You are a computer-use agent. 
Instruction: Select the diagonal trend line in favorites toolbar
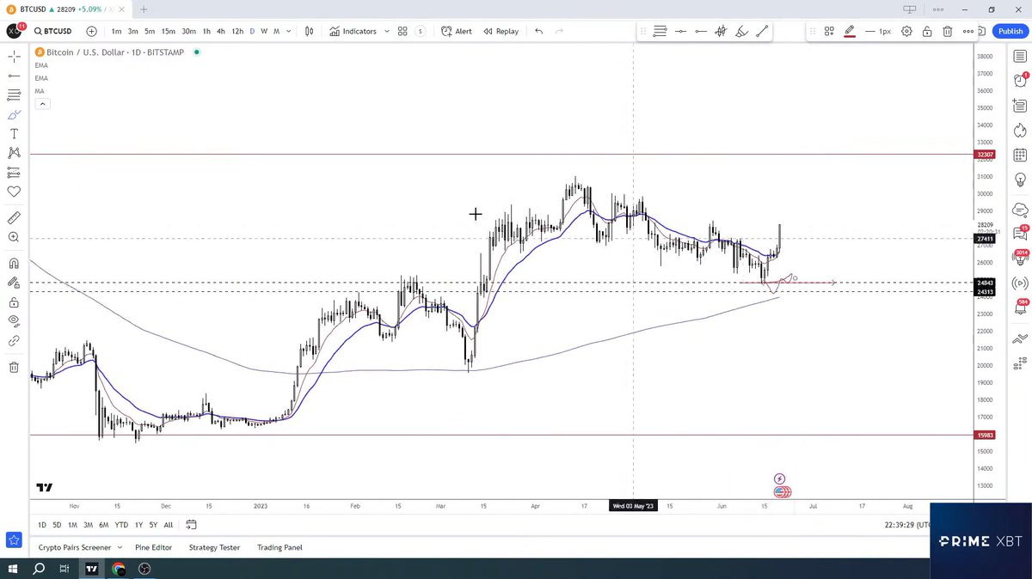tap(762, 31)
